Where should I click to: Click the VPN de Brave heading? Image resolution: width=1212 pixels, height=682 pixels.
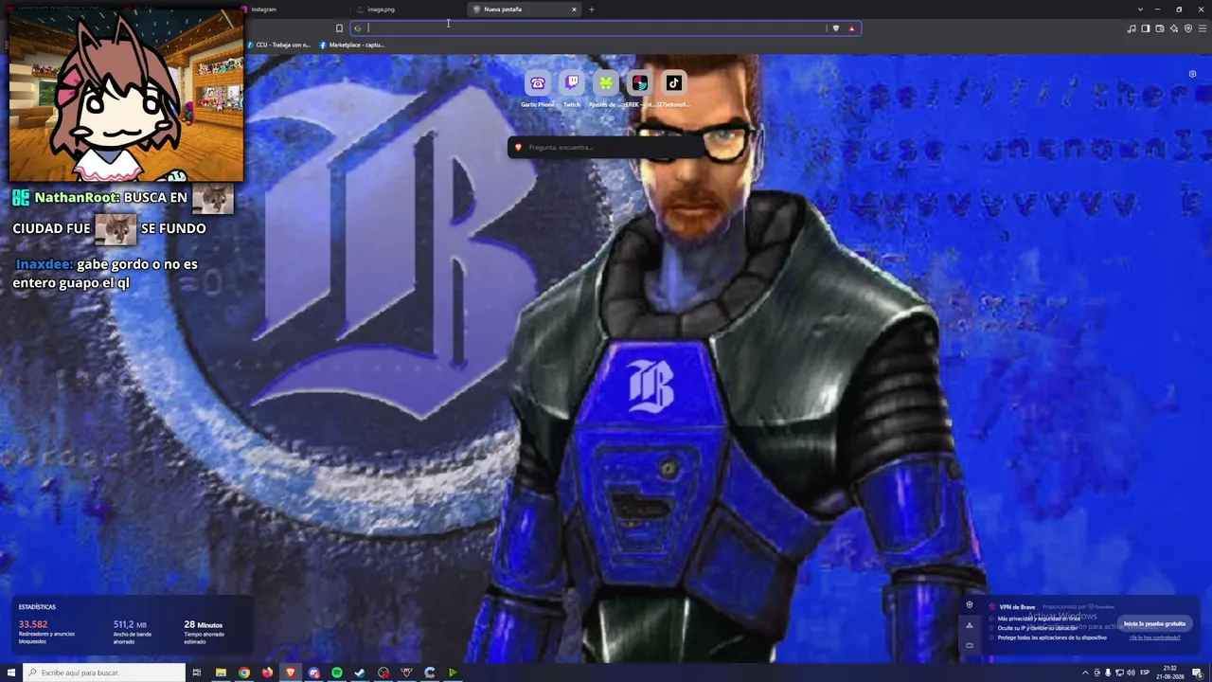1017,606
